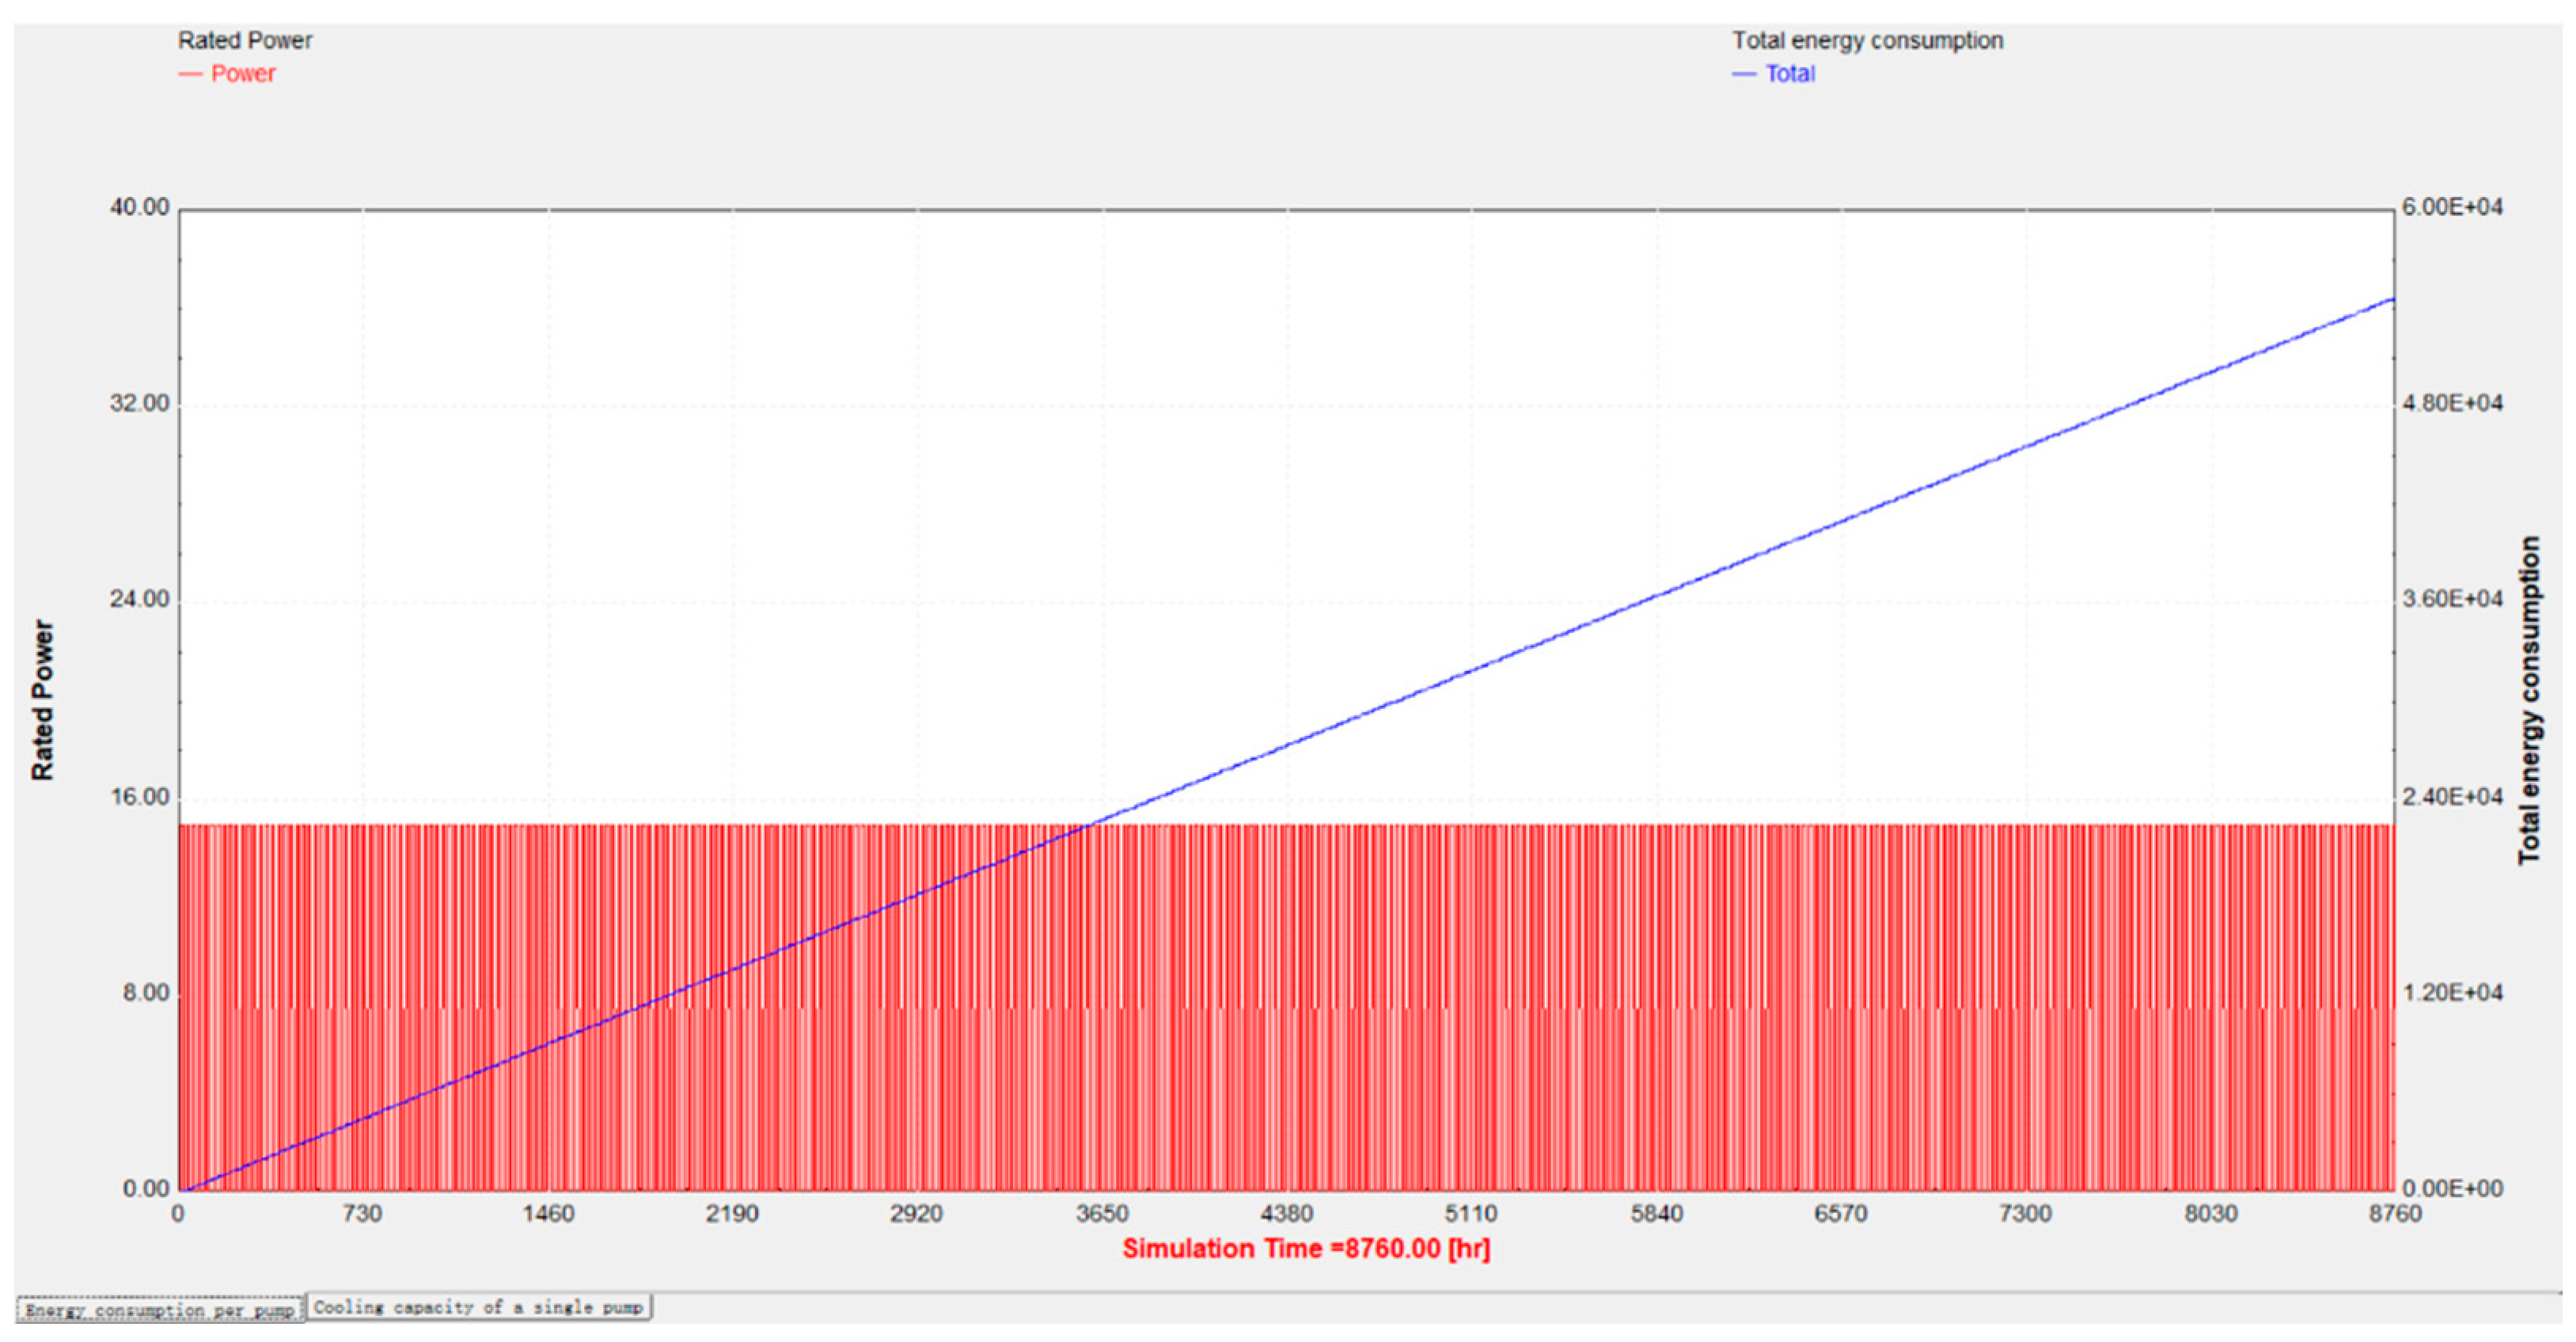Toggle the blue Total legend entry
This screenshot has height=1342, width=2576.
pyautogui.click(x=1789, y=74)
